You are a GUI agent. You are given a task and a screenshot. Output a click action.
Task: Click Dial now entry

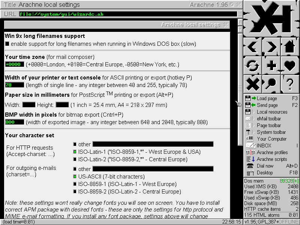point(265,166)
